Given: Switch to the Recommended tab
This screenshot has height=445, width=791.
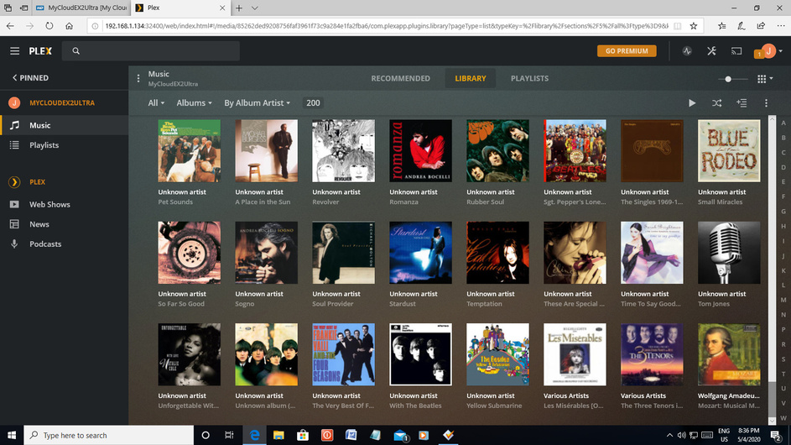Looking at the screenshot, I should pos(401,78).
